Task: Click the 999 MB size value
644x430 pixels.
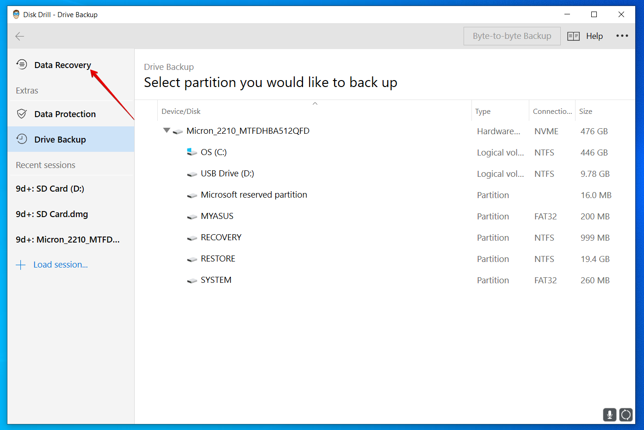Action: tap(595, 238)
